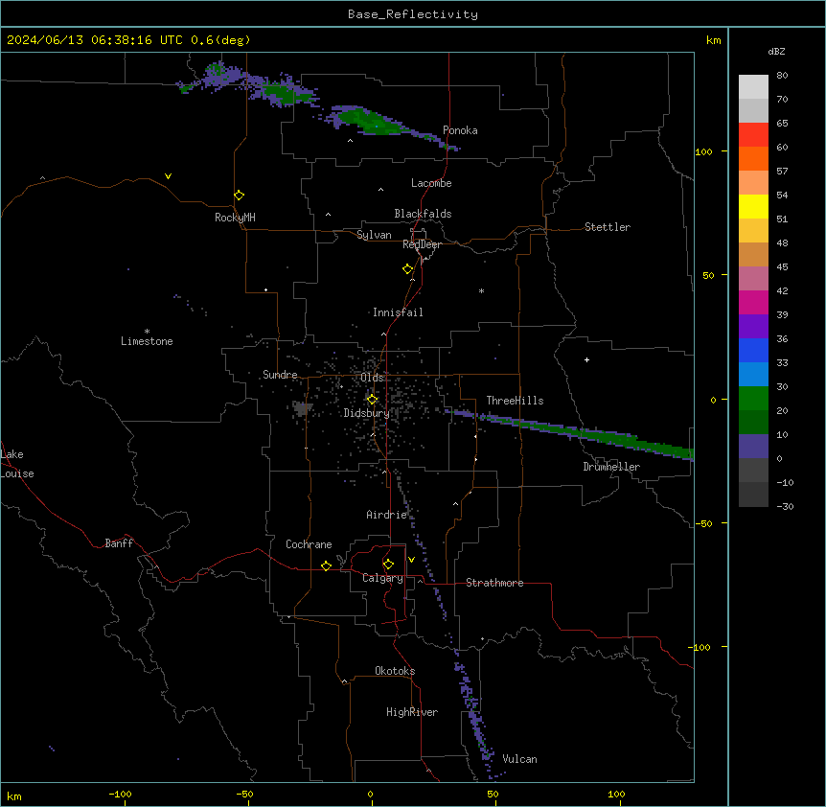Screen dimensions: 826x807
Task: Click the Banff label
Action: pos(119,543)
